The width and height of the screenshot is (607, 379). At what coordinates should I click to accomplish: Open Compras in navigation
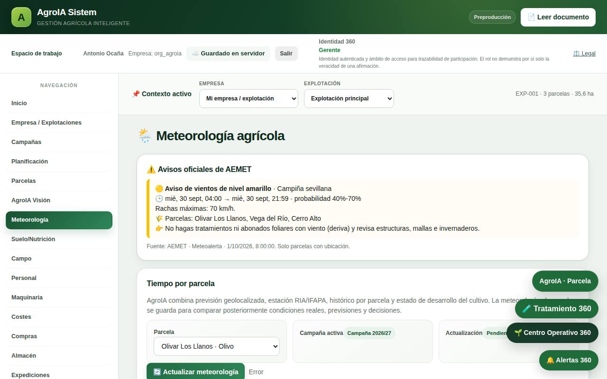59,336
